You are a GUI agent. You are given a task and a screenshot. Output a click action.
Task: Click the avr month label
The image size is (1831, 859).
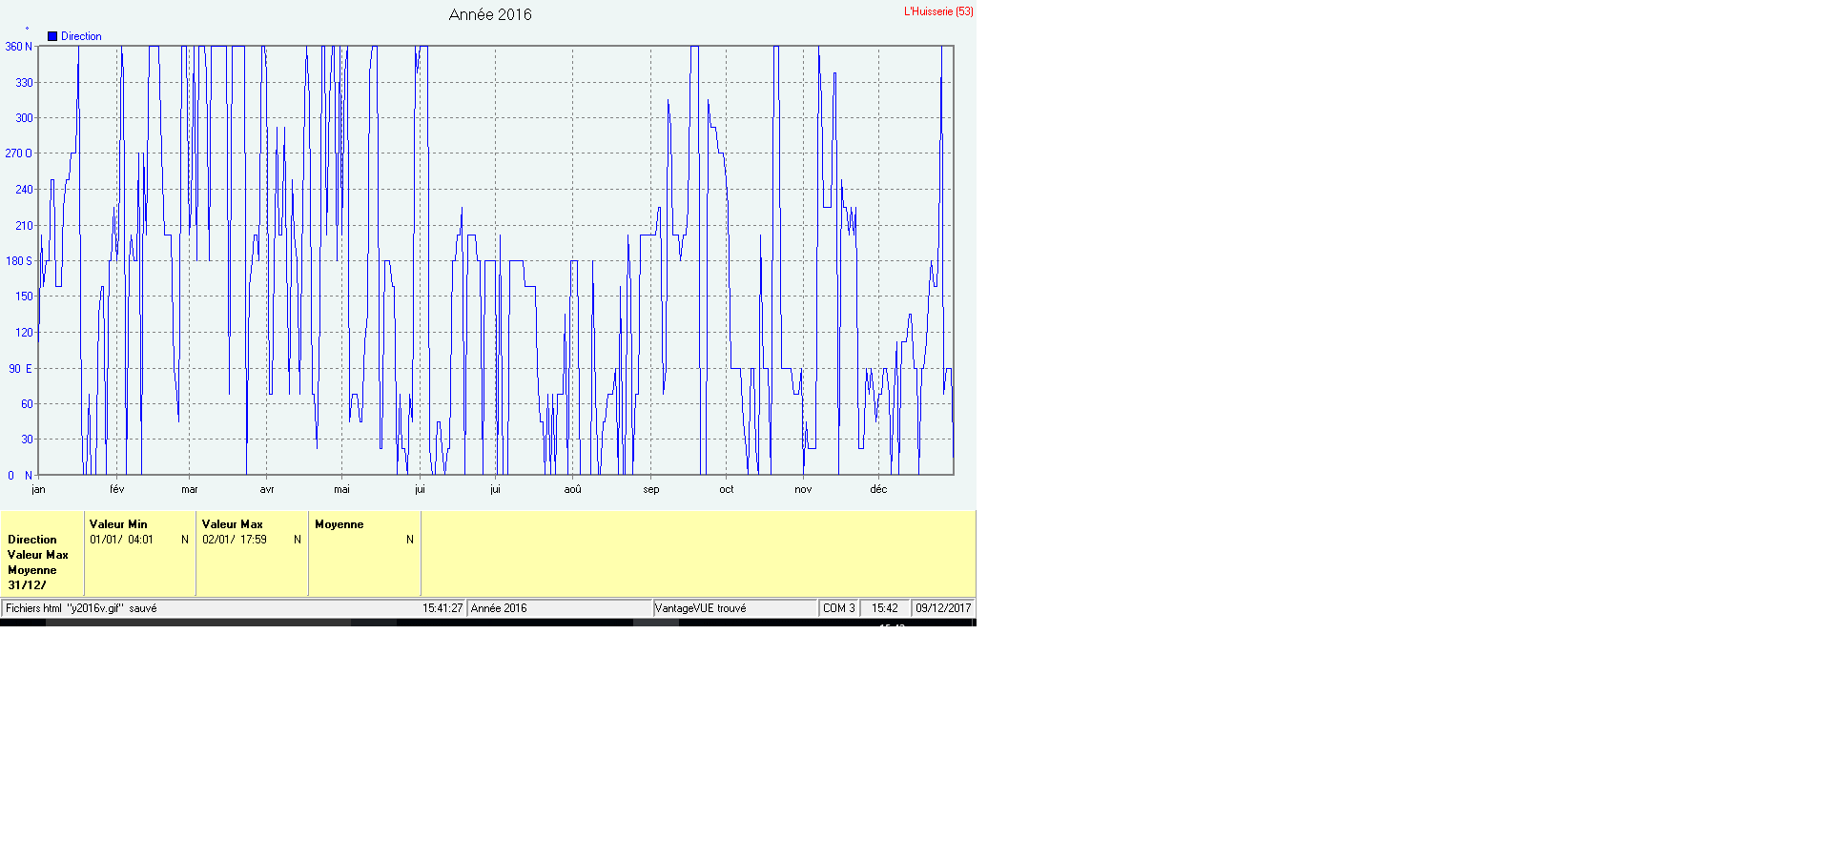pos(267,490)
